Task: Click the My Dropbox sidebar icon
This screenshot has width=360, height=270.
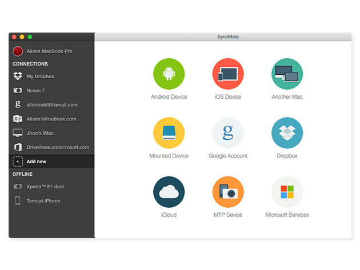Action: pos(18,76)
